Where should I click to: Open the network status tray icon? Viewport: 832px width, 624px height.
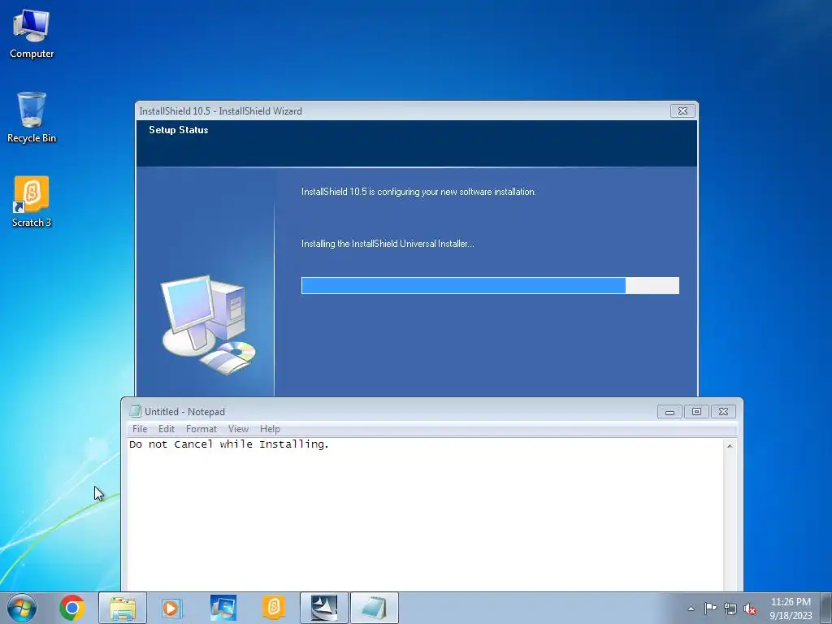click(x=730, y=609)
